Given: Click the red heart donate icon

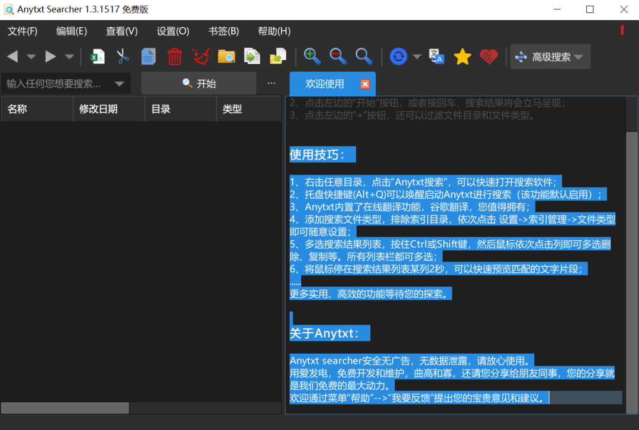Looking at the screenshot, I should tap(489, 56).
